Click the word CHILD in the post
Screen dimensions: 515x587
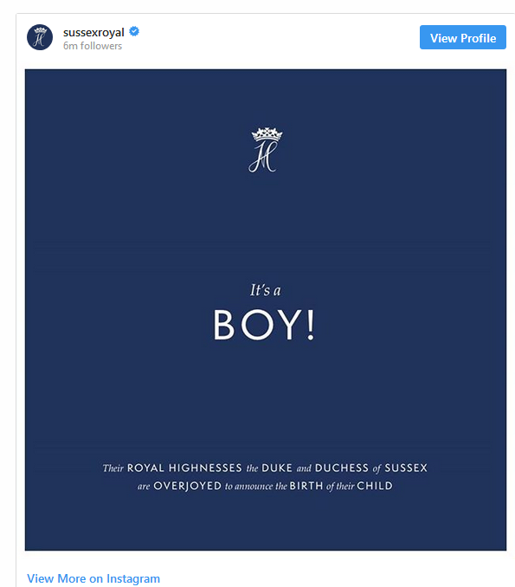click(x=375, y=486)
